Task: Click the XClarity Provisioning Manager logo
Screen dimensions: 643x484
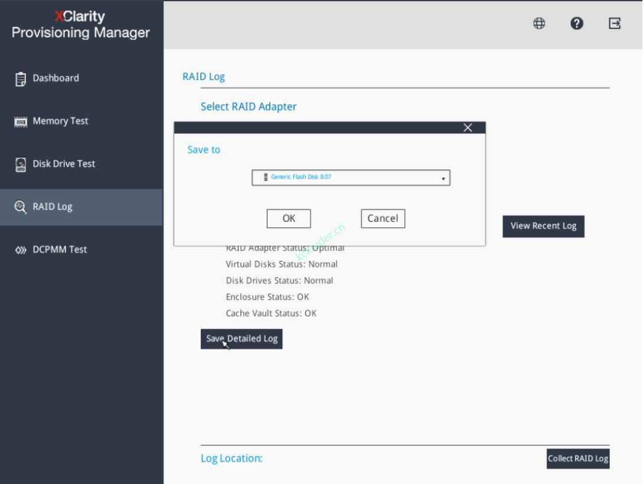Action: (81, 25)
